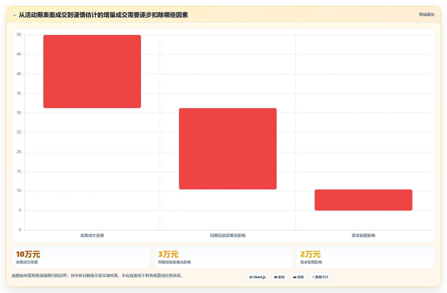The height and width of the screenshot is (293, 447).
Task: Click the y-axis value 0
Action: tap(20, 230)
